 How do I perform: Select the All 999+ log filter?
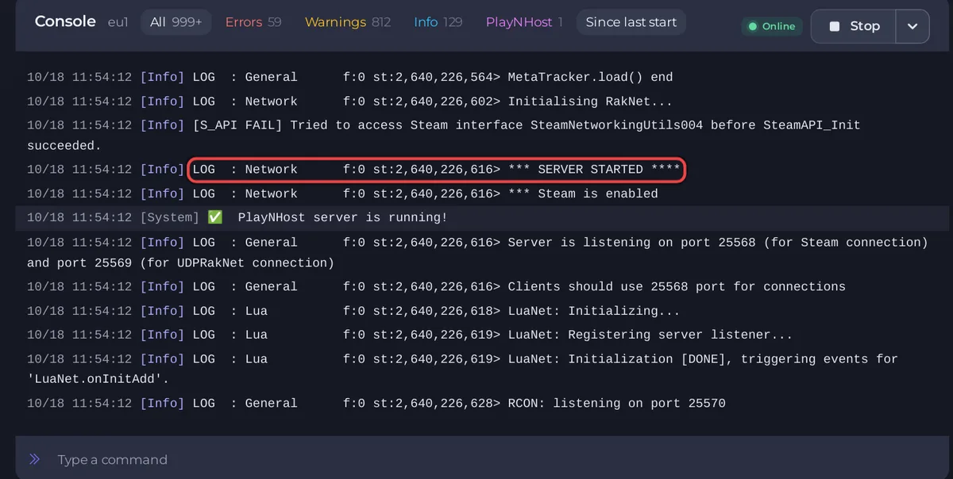[176, 22]
